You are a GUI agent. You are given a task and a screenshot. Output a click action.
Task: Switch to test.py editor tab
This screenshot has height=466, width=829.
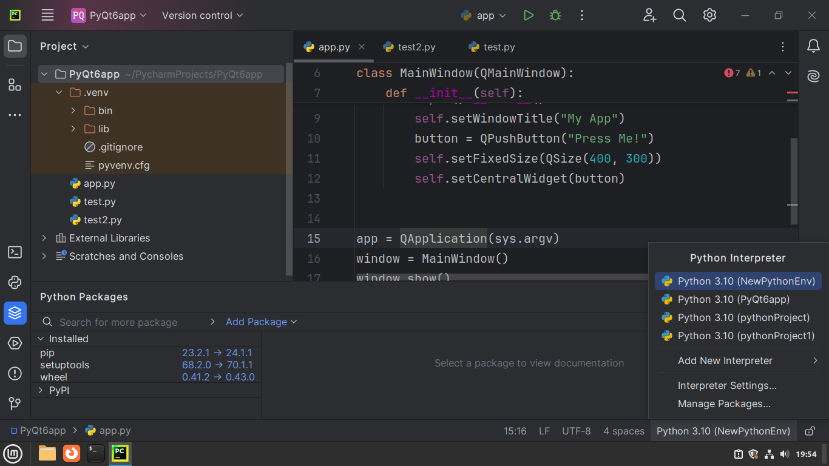pos(492,47)
